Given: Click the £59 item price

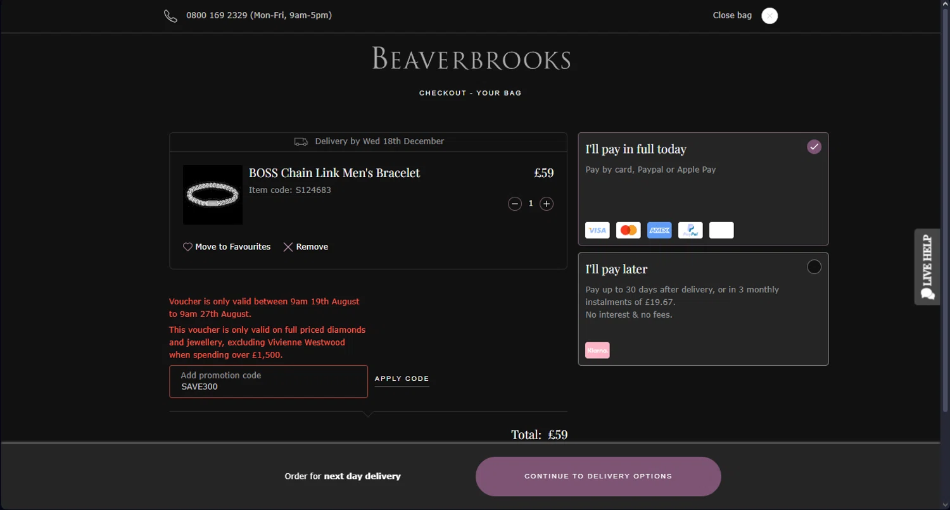Looking at the screenshot, I should 544,173.
